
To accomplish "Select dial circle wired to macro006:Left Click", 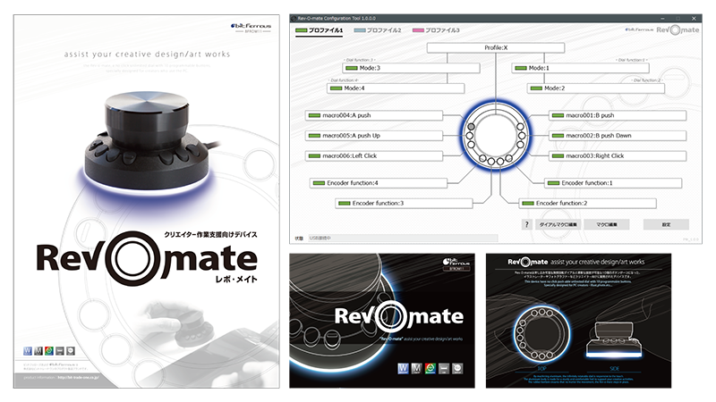I will tap(471, 145).
